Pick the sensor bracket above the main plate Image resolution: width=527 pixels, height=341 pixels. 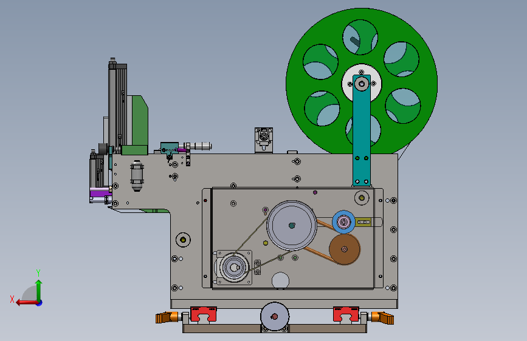(x=264, y=140)
